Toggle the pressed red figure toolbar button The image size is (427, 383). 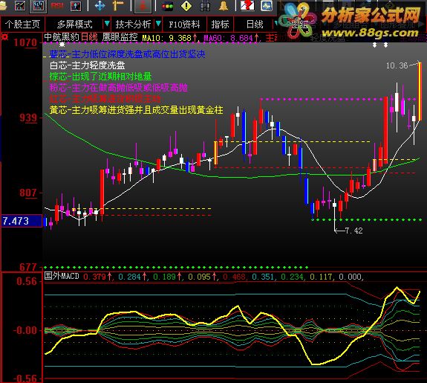tap(143, 6)
